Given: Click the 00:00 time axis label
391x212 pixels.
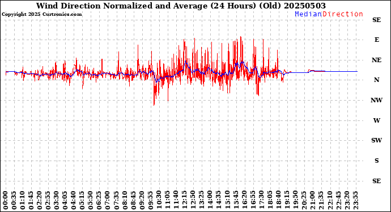Looking at the screenshot, I should pos(6,200).
